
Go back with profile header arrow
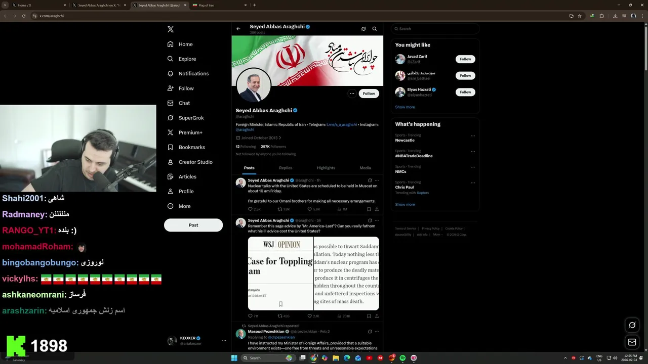[x=238, y=29]
